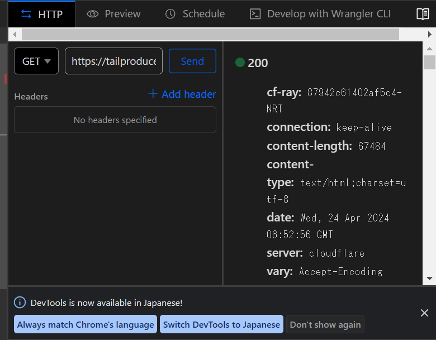
Task: Open the GET method dropdown
Action: click(36, 61)
